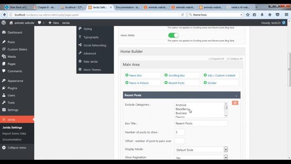Open Import Demo Data submenu link
Image resolution: width=291 pixels, height=164 pixels.
[x=14, y=133]
